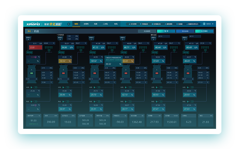Open the 19.03 MPa pressure card

(x=68, y=120)
